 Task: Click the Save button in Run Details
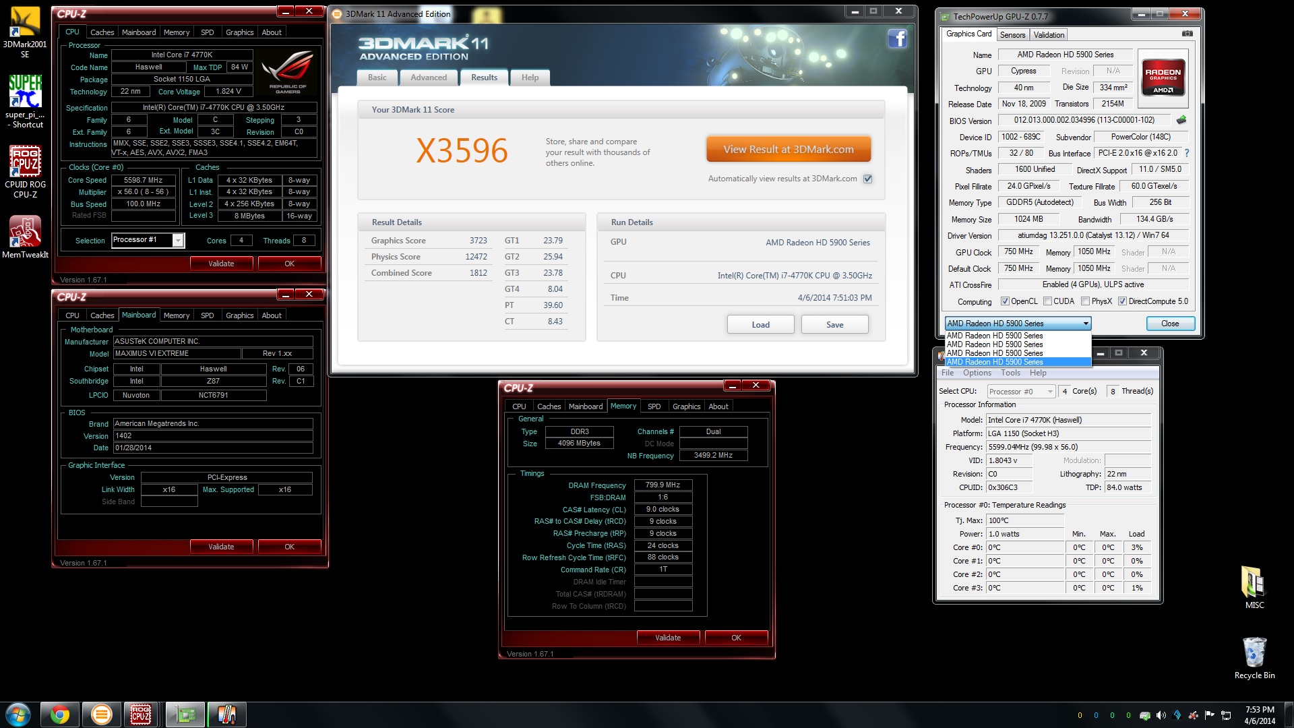(x=834, y=325)
